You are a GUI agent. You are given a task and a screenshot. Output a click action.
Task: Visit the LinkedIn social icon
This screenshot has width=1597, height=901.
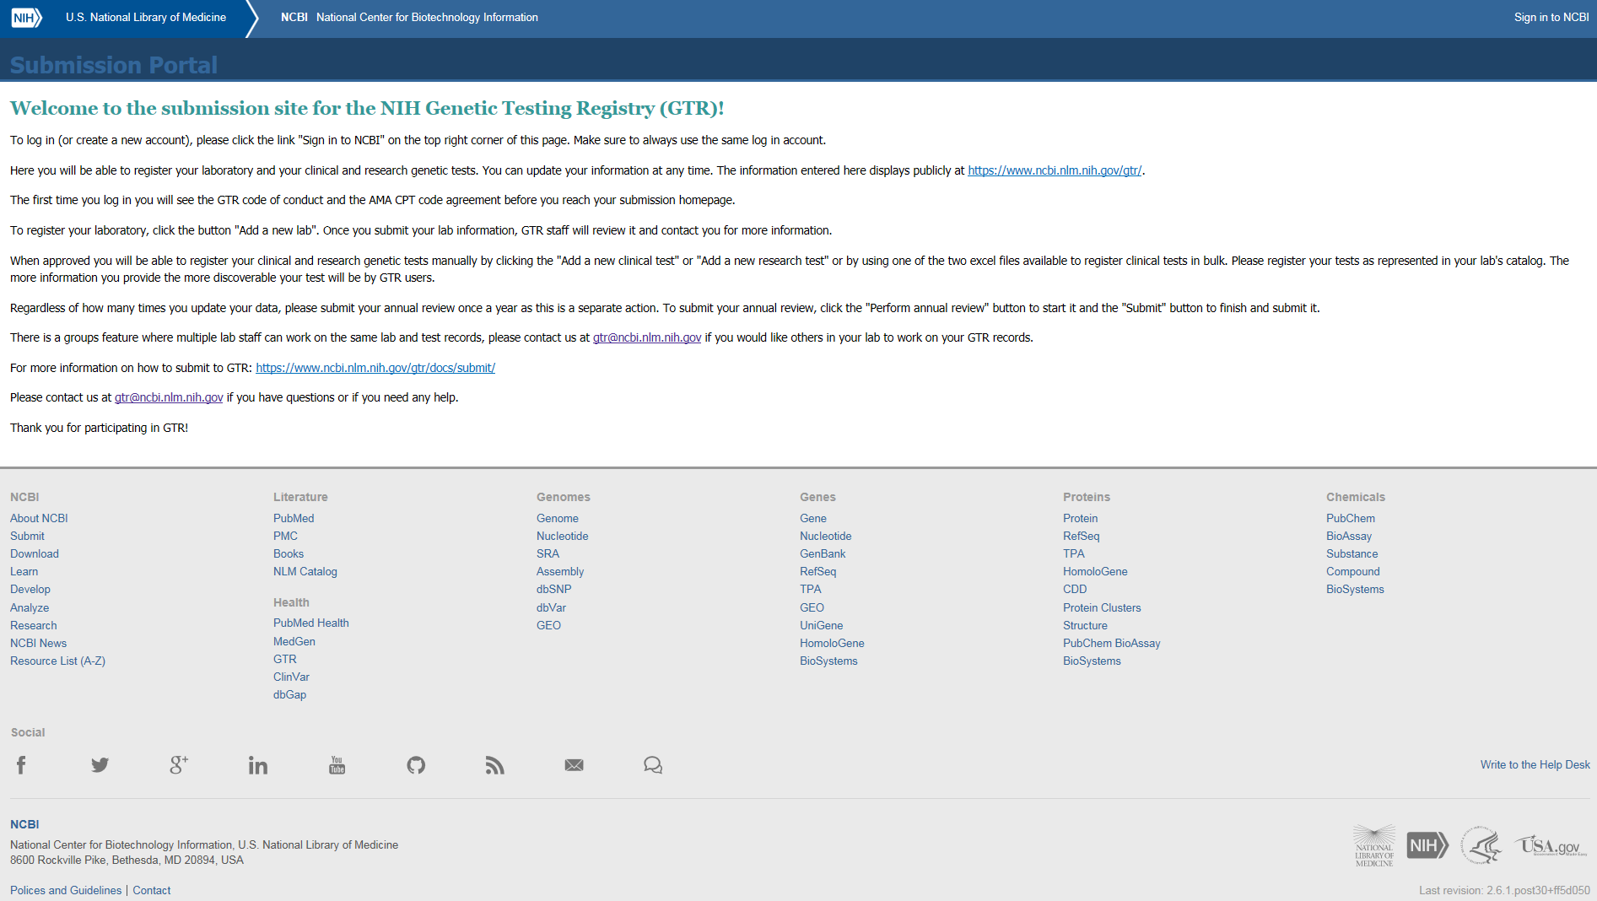[x=258, y=765]
